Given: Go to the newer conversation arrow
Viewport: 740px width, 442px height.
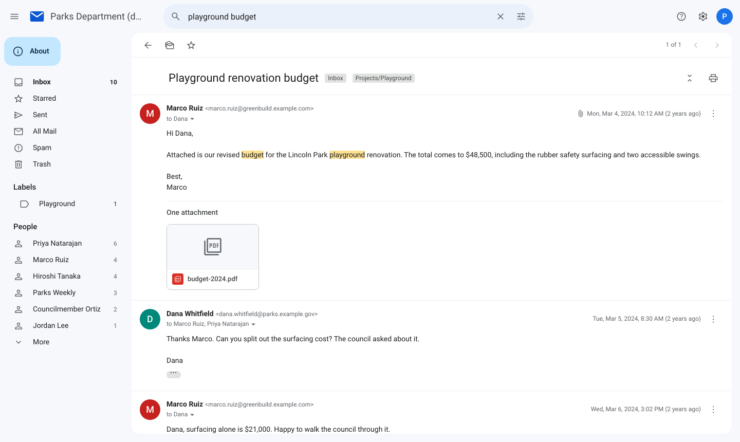Looking at the screenshot, I should click(x=696, y=45).
